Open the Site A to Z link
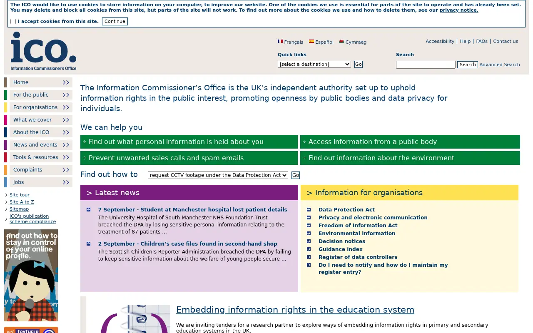This screenshot has width=533, height=333. tap(22, 202)
